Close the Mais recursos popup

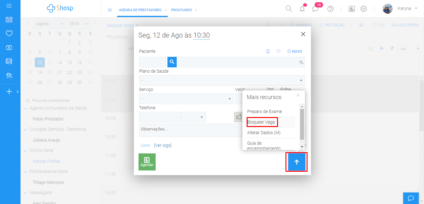tap(298, 95)
